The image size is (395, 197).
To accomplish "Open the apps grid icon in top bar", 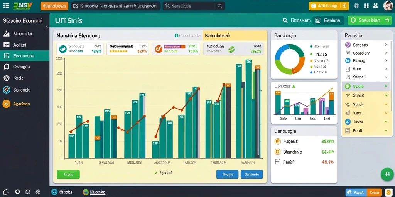I will pos(366,6).
